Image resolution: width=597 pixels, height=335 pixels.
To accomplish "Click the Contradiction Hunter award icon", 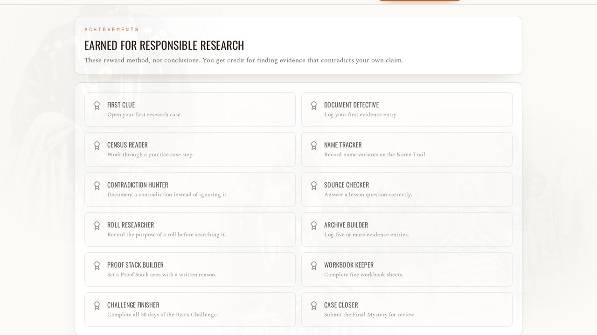I will click(97, 186).
